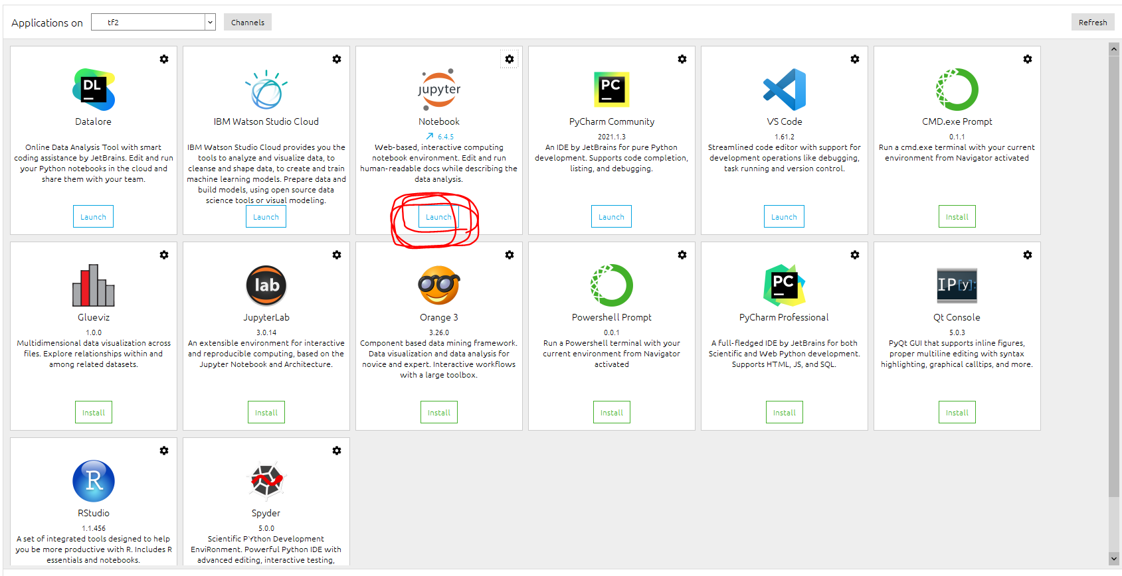Viewport: 1122px width, 576px height.
Task: Click PyCharm Community version 2021.1.3
Action: [x=612, y=137]
